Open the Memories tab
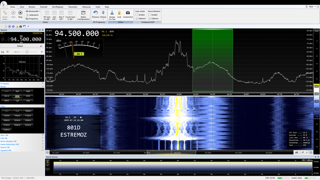 pos(86,7)
